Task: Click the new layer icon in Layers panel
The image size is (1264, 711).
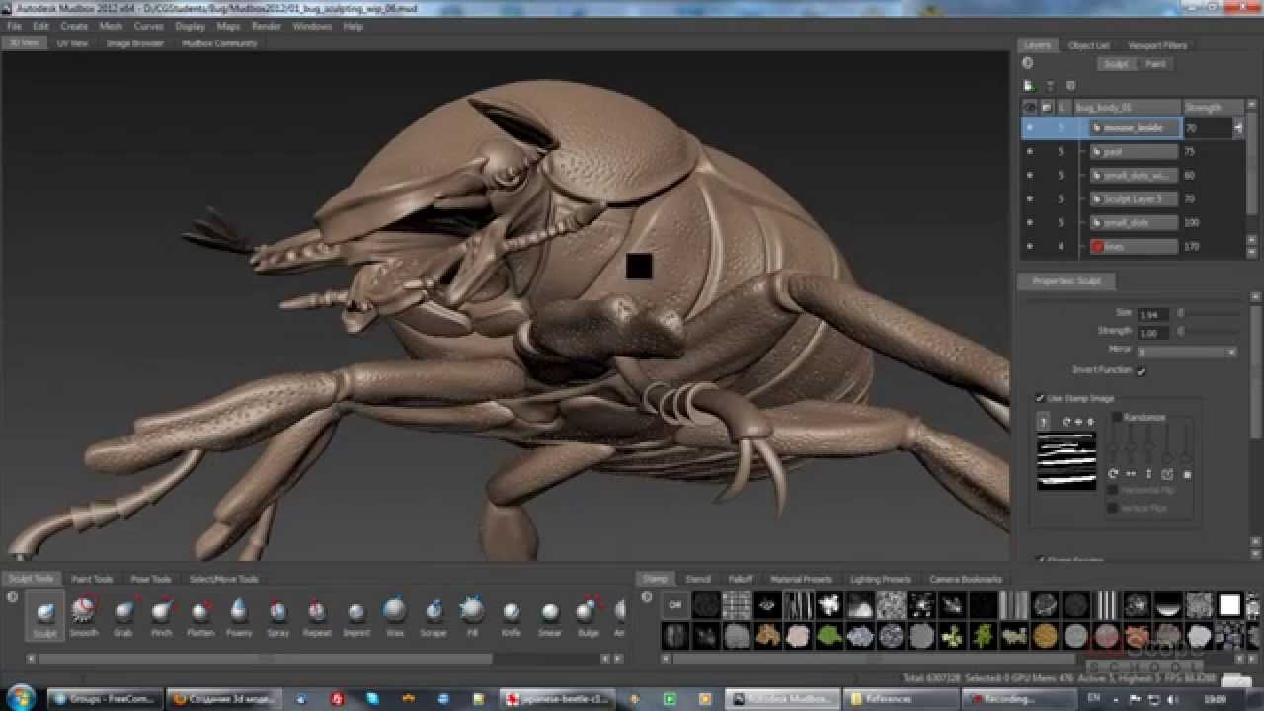Action: pyautogui.click(x=1029, y=86)
